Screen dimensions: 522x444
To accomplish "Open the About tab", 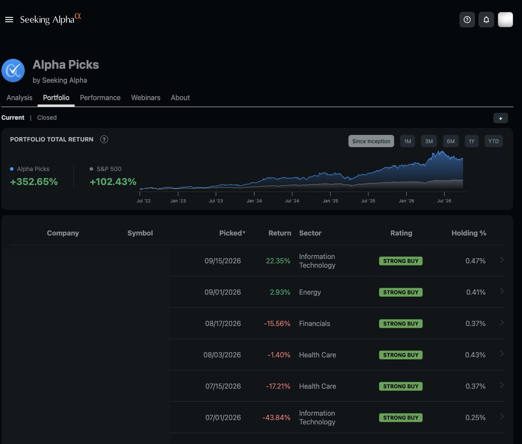I will pos(180,98).
